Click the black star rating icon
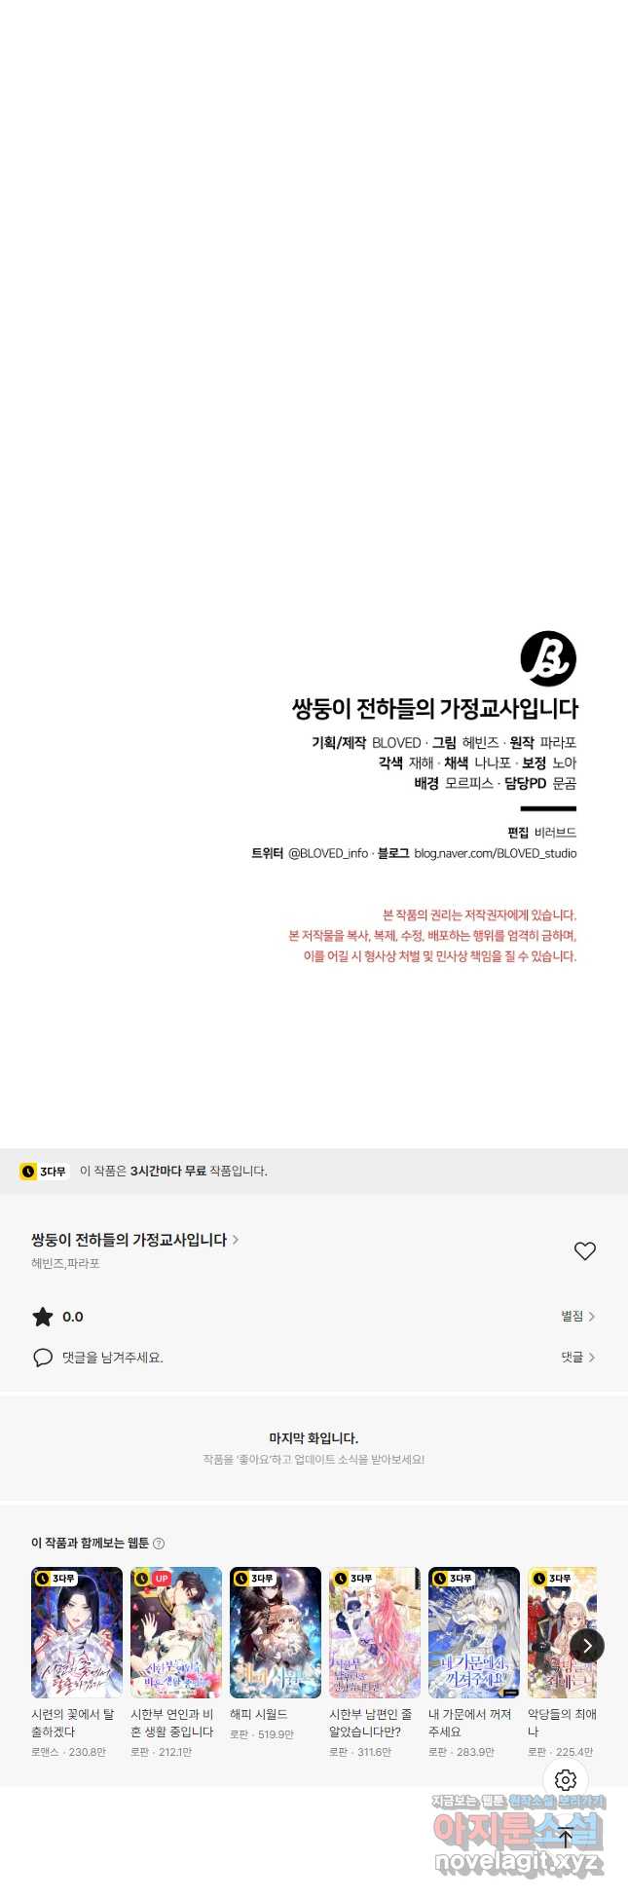The width and height of the screenshot is (628, 1899). click(43, 1317)
